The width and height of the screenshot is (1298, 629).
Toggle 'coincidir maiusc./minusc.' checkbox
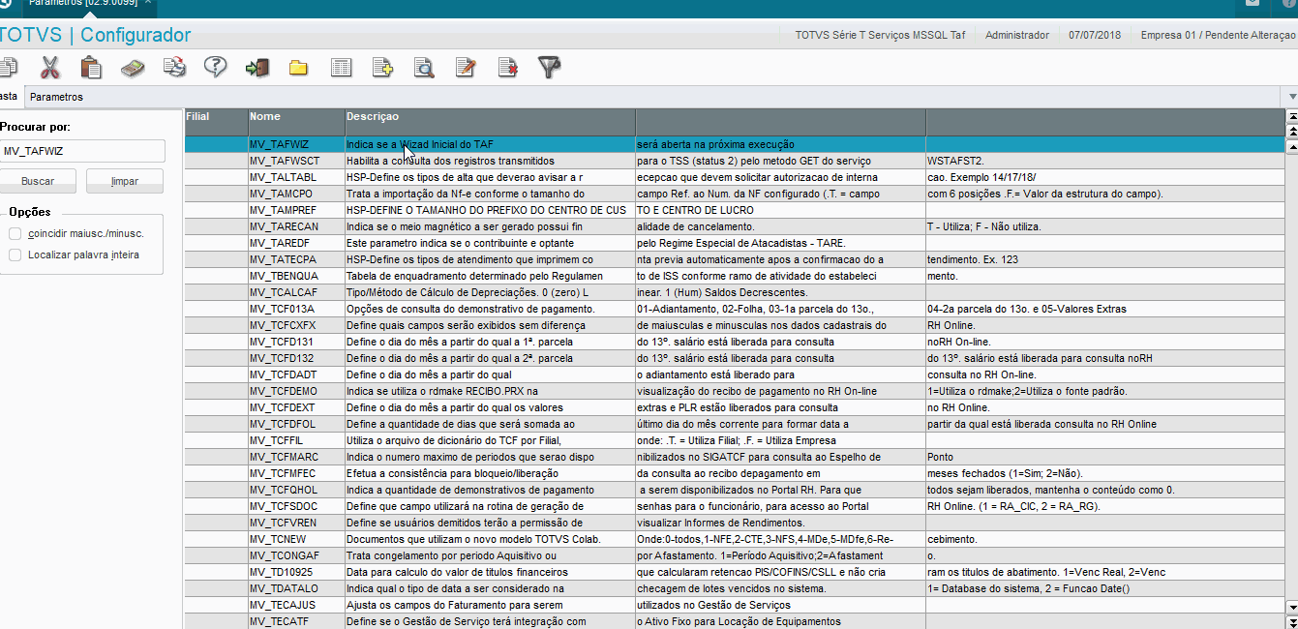(15, 233)
